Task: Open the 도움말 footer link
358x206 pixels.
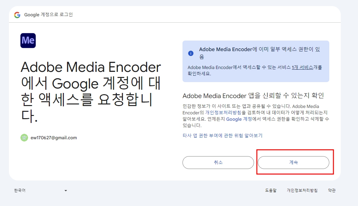Action: tap(271, 190)
